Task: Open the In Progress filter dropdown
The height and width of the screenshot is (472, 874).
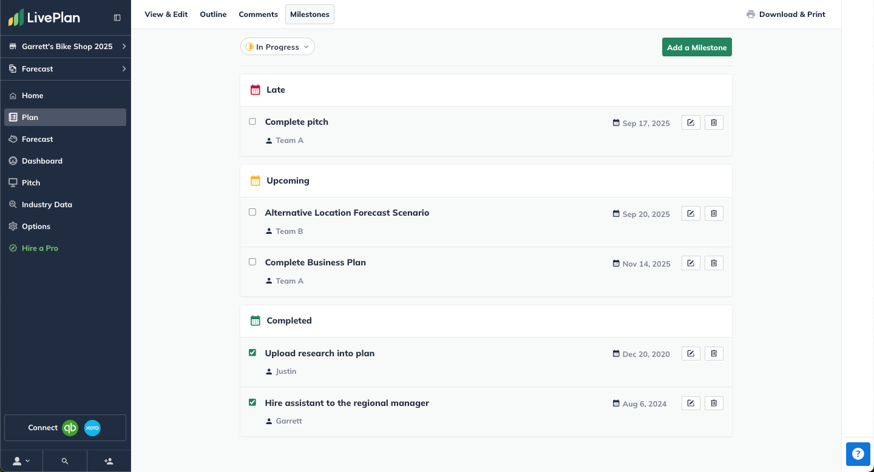Action: point(277,46)
